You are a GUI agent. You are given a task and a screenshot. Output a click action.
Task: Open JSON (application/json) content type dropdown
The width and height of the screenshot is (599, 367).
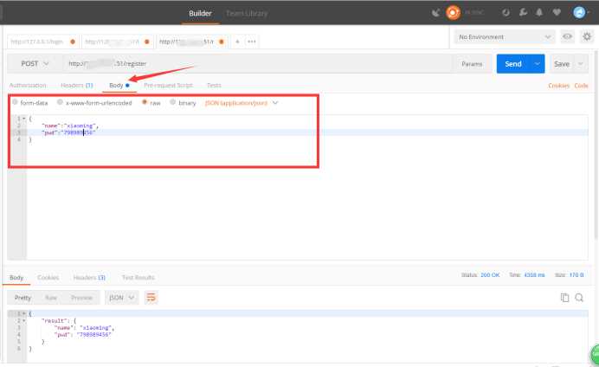coord(242,103)
